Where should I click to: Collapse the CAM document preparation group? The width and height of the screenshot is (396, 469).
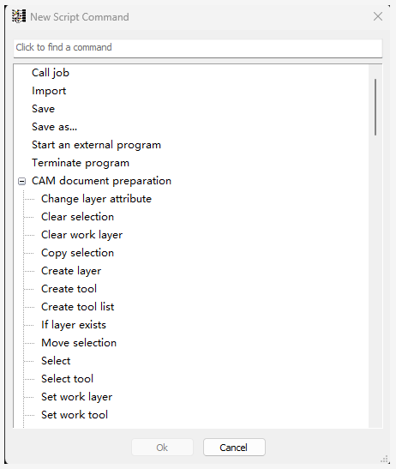pyautogui.click(x=21, y=181)
